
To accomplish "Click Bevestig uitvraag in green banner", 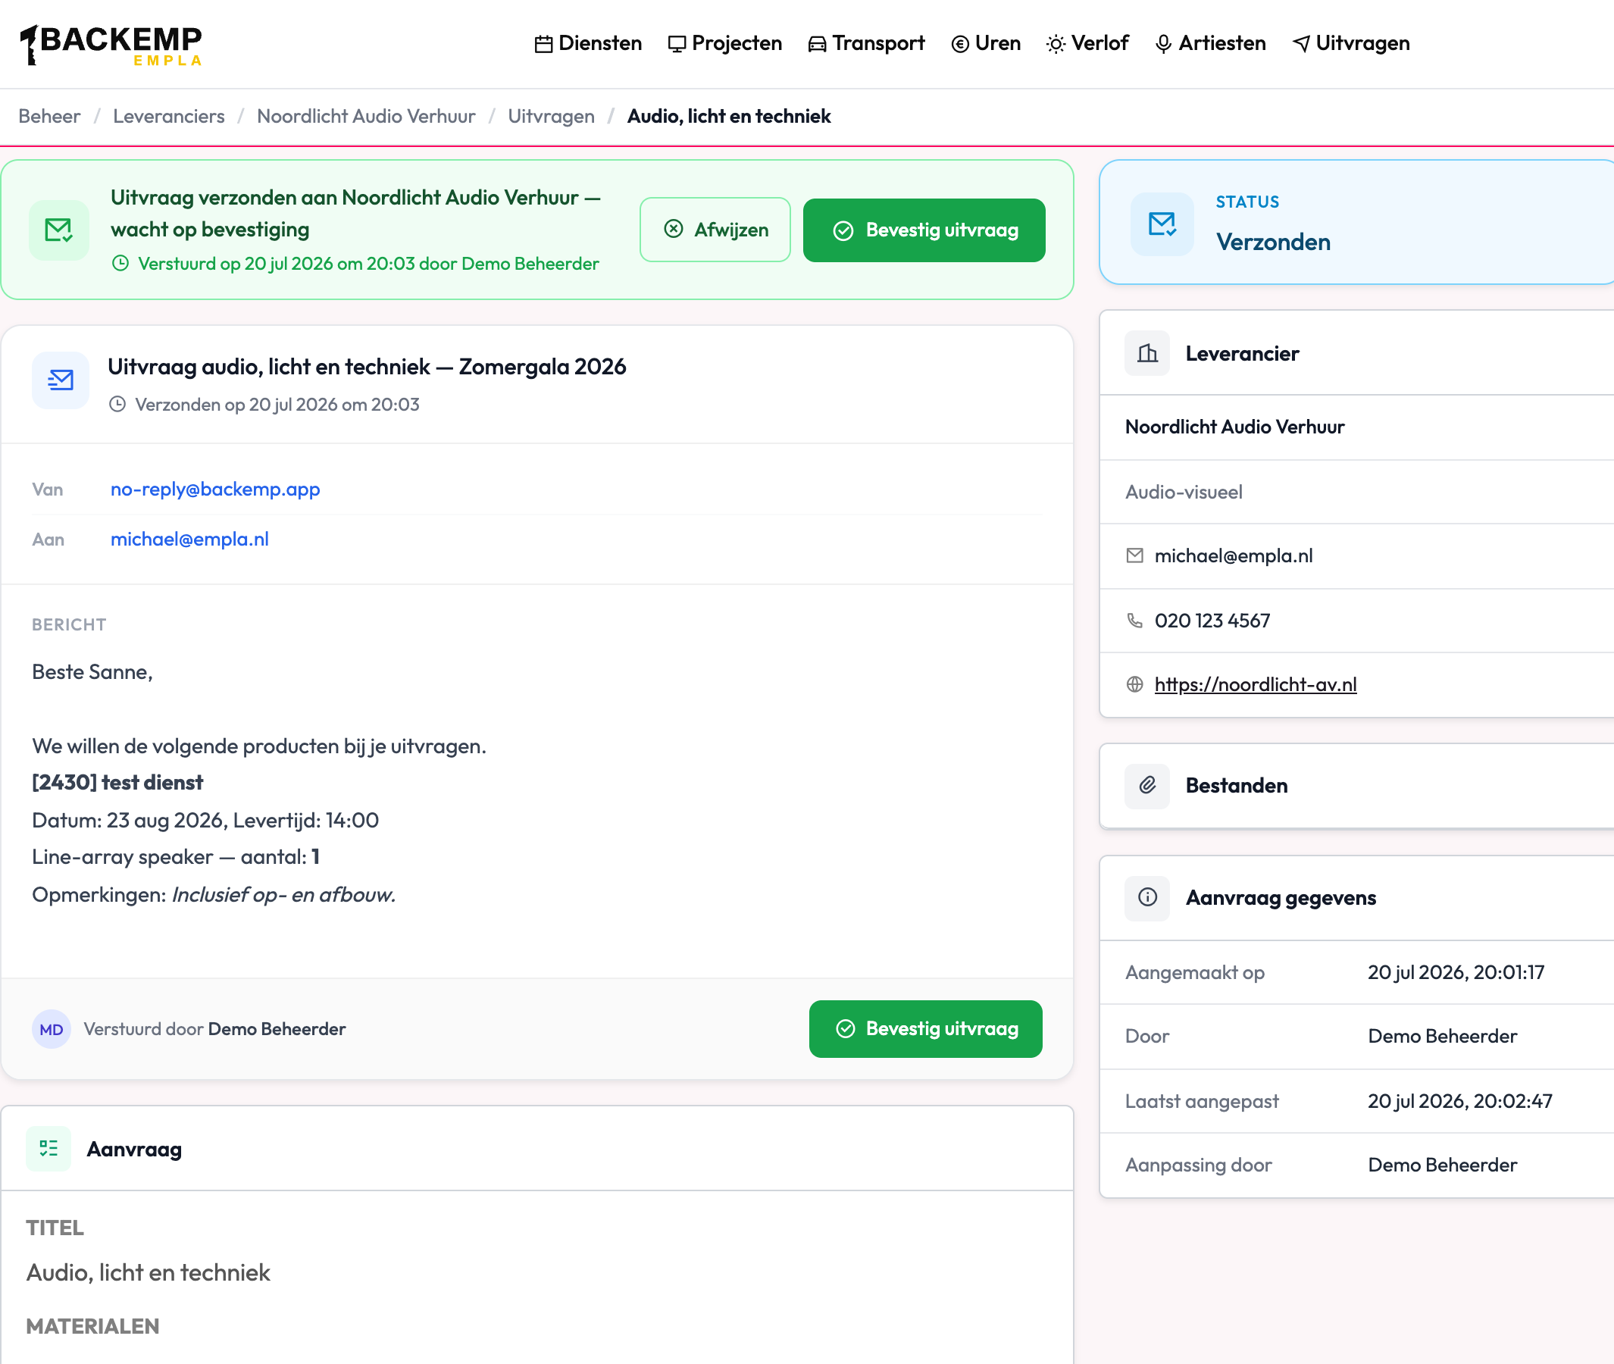I will pyautogui.click(x=924, y=230).
